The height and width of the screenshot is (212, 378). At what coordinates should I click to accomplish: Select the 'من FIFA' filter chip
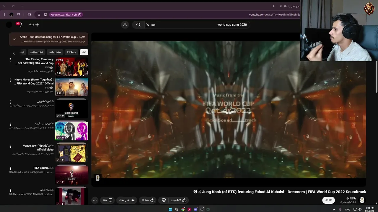(72, 52)
